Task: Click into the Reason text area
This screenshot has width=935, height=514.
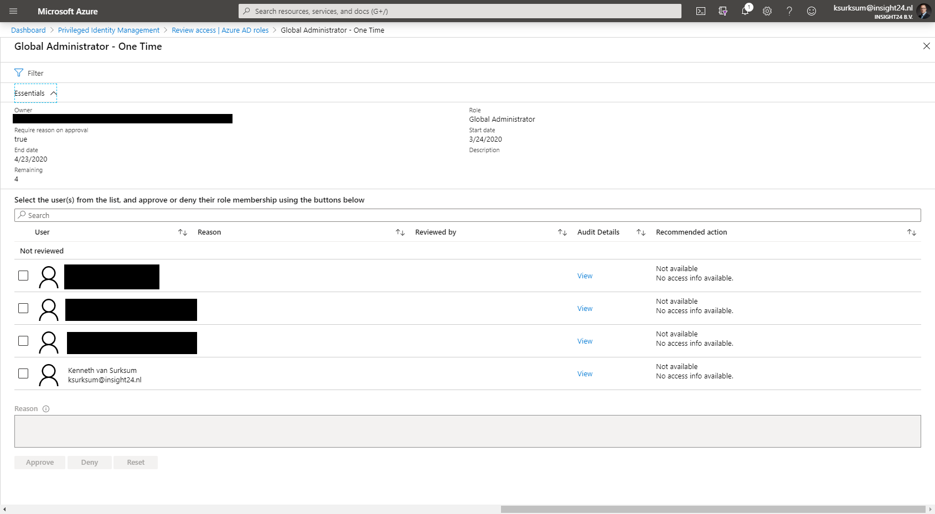Action: click(468, 432)
